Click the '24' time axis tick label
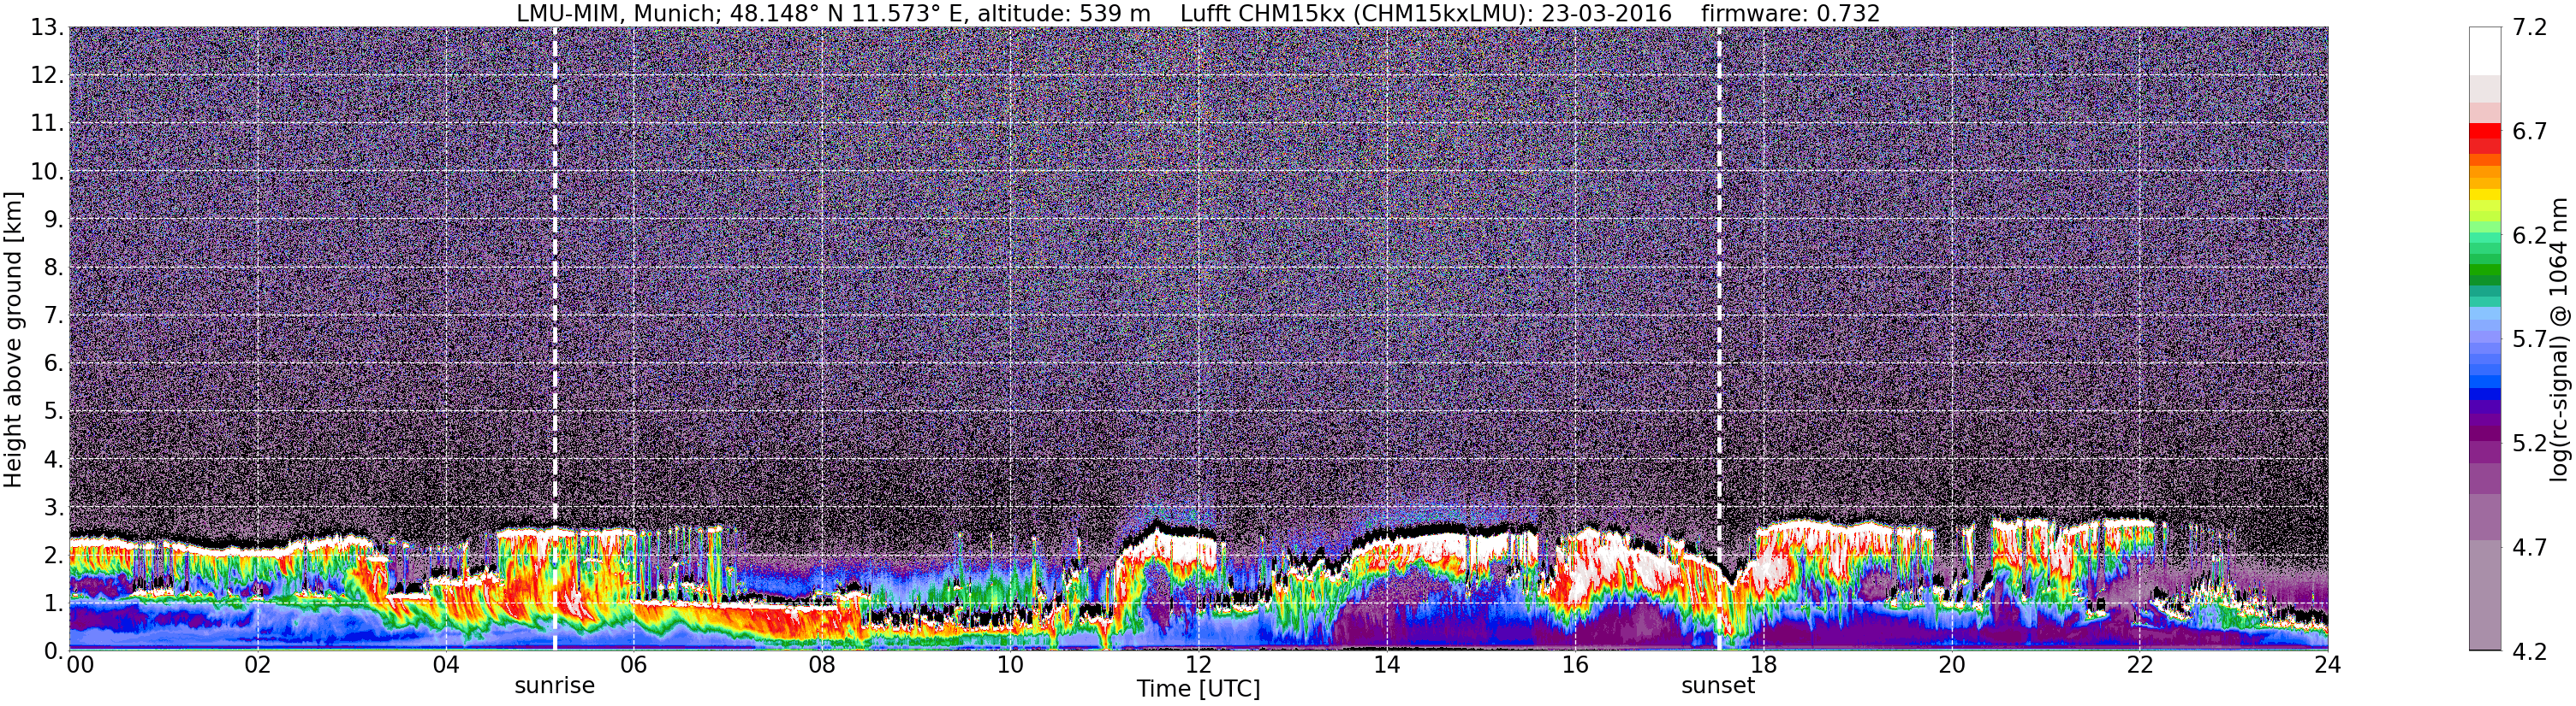 [2327, 665]
